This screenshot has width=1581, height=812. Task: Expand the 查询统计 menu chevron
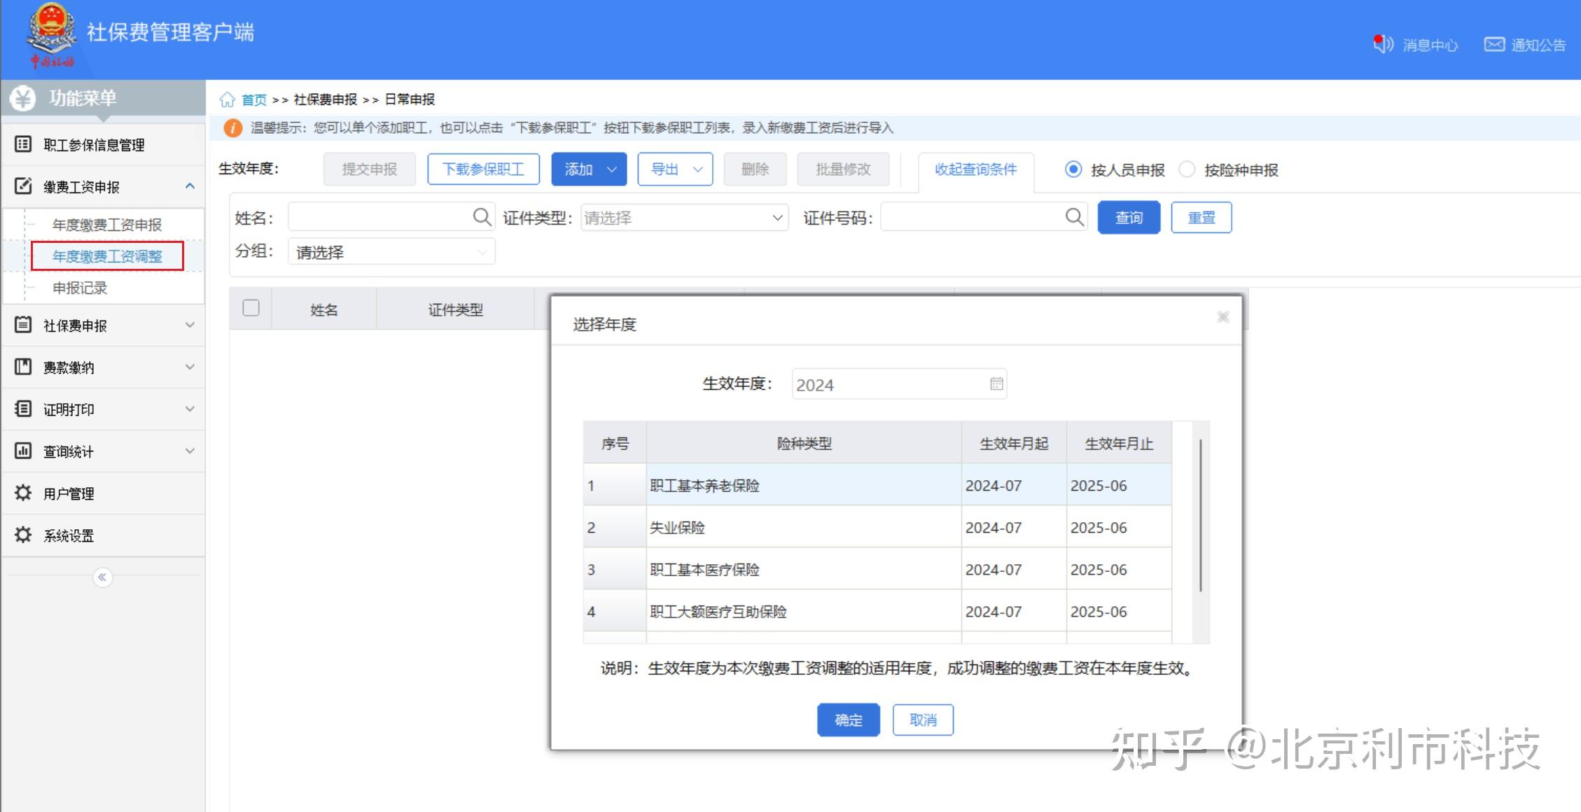(x=190, y=451)
